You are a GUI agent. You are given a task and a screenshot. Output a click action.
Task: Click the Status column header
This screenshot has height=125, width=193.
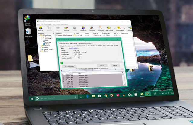pos(87,33)
